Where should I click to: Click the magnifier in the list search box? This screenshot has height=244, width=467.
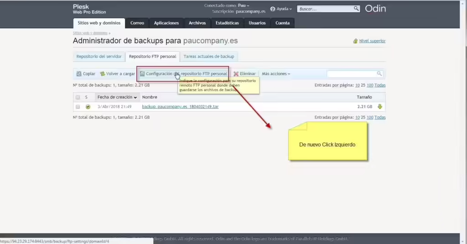(379, 73)
